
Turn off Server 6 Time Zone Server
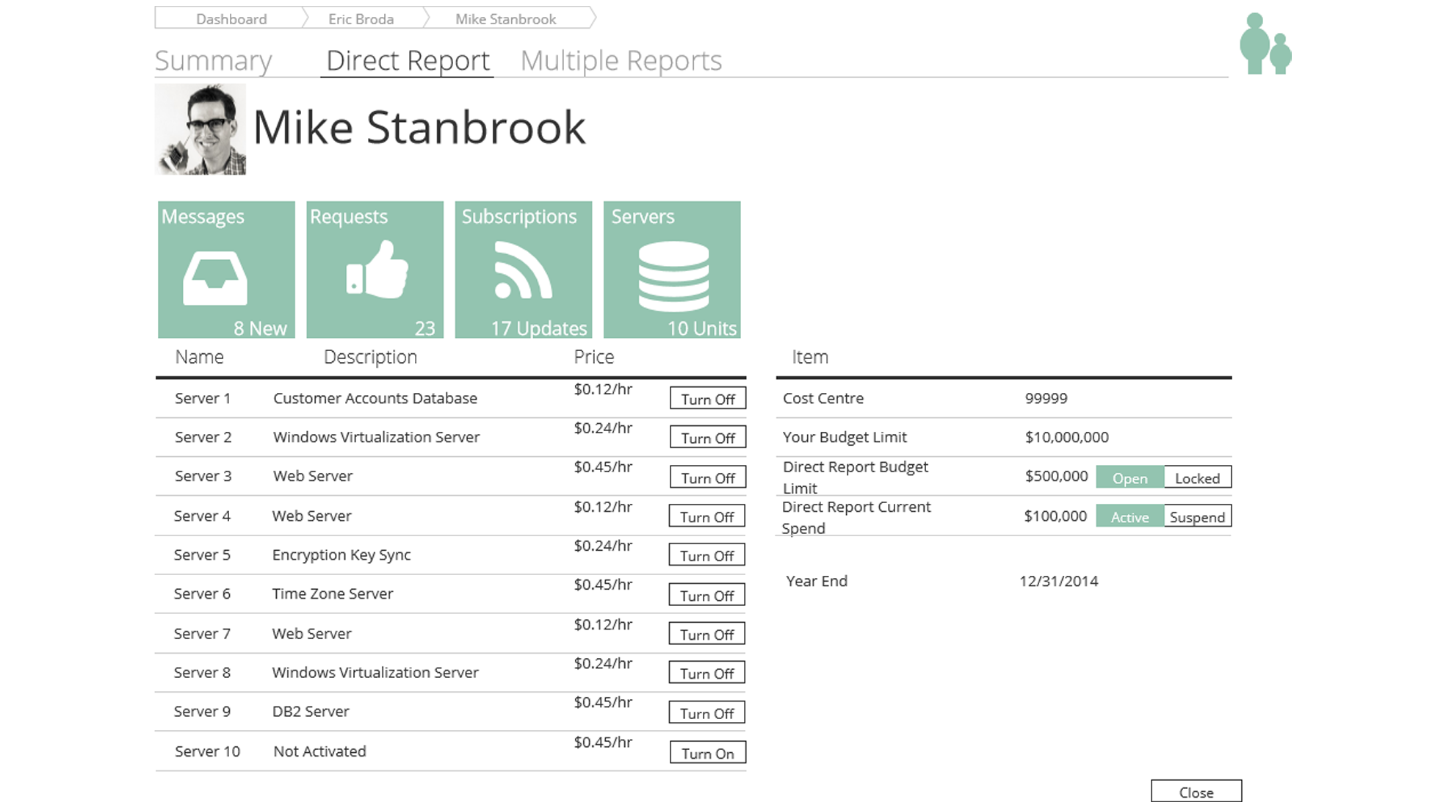(706, 595)
